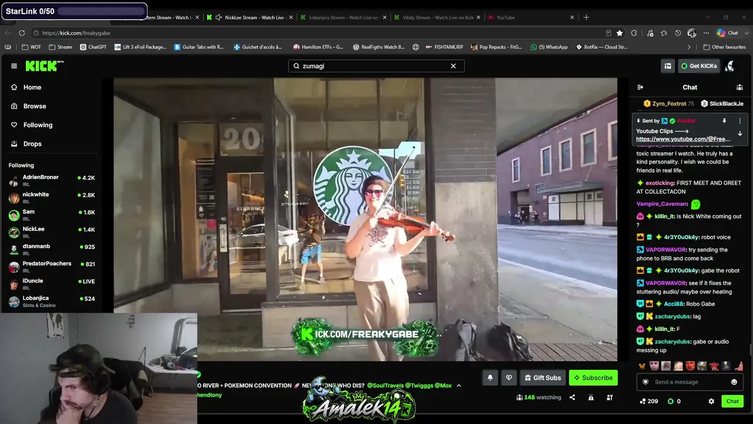Click the Gift Subs button
Viewport: 753px width, 424px height.
tap(542, 377)
